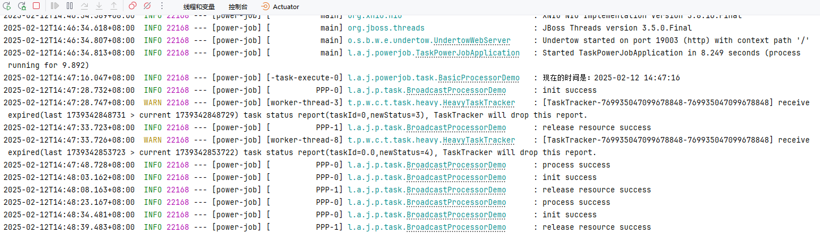This screenshot has width=820, height=236.
Task: Click the Step Into icon
Action: (99, 6)
